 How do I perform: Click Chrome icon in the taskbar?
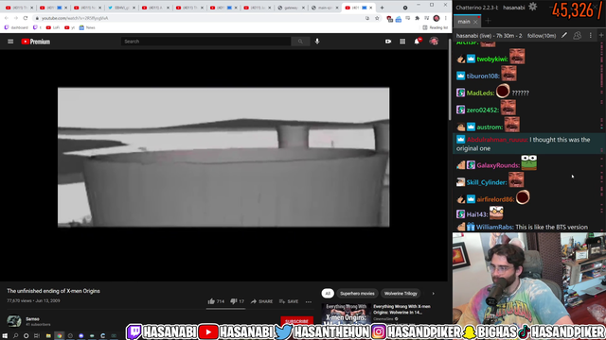59,336
